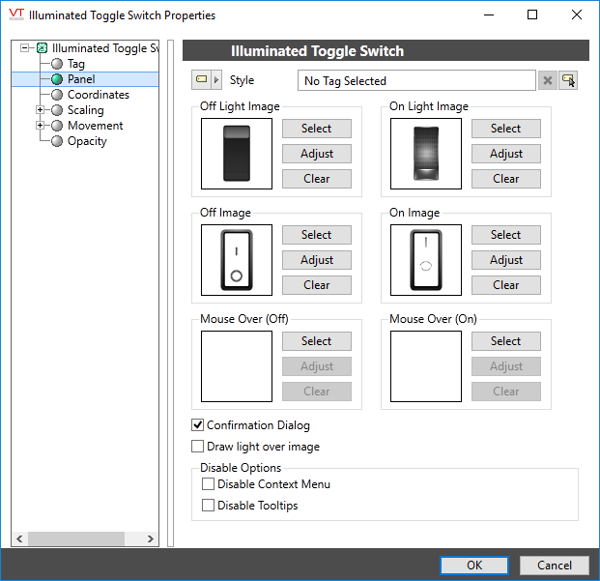Click the tag browser icon beside Style field
This screenshot has width=600, height=581.
point(568,81)
